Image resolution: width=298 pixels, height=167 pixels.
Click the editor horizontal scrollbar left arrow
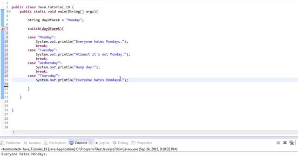pos(14,132)
